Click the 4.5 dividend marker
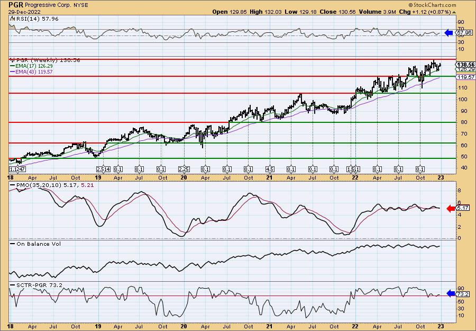This screenshot has height=331, width=476. click(270, 169)
